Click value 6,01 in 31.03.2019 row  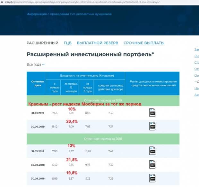71,113
